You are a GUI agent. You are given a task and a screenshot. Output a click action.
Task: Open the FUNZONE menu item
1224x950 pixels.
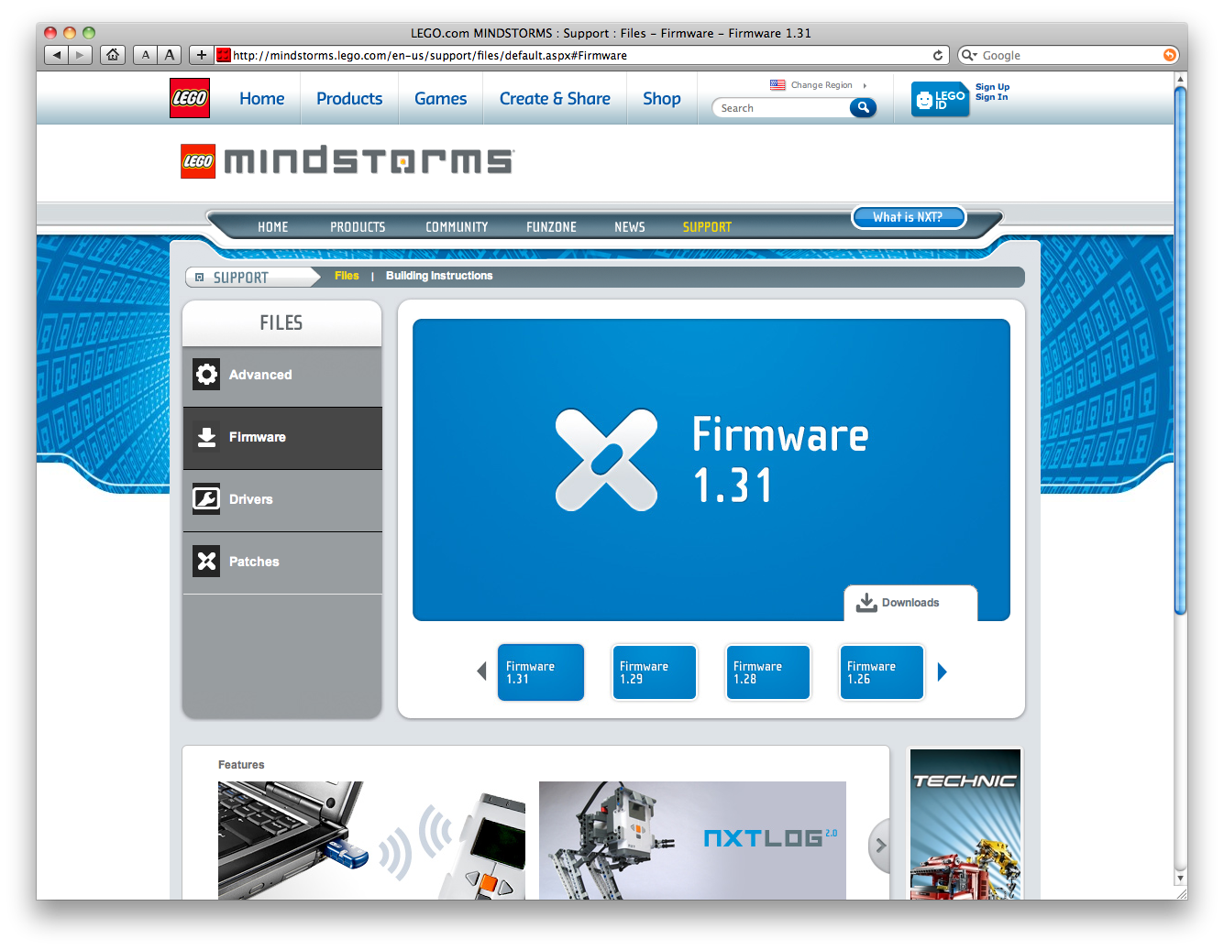[x=551, y=226]
